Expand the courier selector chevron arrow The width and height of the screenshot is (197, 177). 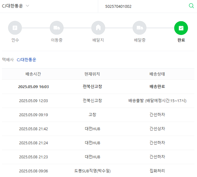tap(28, 6)
